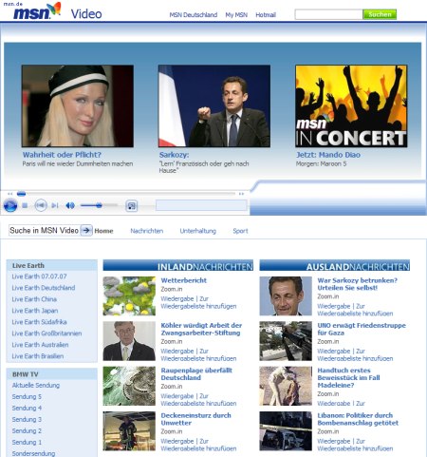Open BMW TV Aktuelle Sendung link
427x457 pixels.
pos(36,386)
